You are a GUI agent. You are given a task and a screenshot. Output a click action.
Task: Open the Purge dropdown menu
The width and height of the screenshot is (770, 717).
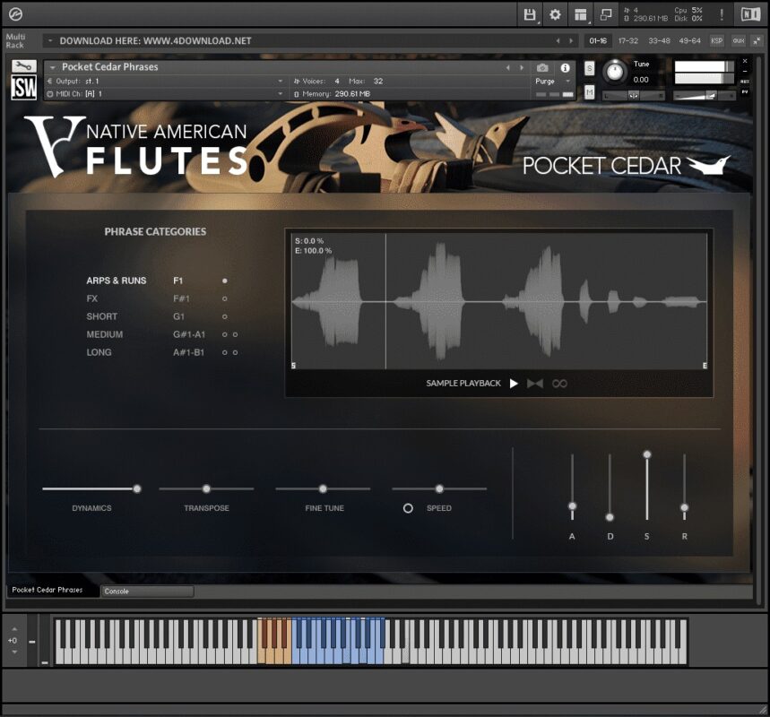[552, 81]
